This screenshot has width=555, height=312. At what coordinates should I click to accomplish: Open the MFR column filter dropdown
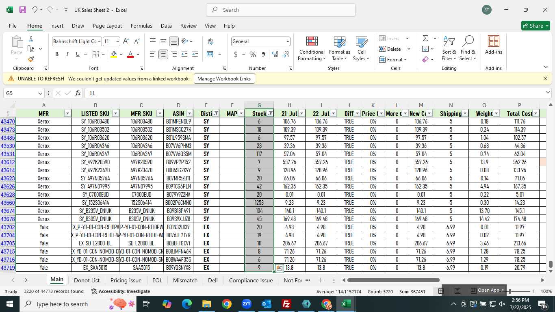tap(67, 114)
